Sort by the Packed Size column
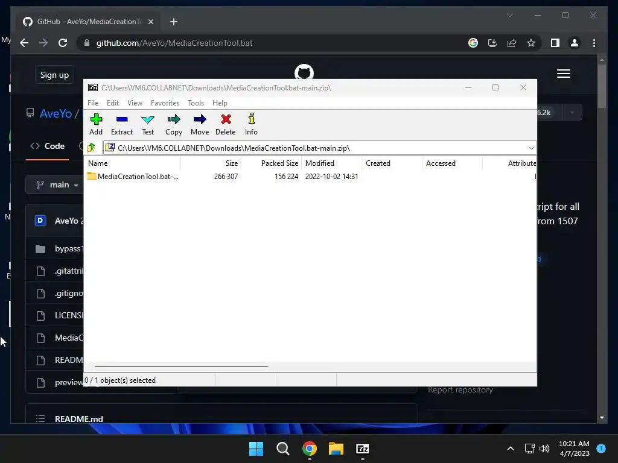The height and width of the screenshot is (463, 618). tap(272, 163)
